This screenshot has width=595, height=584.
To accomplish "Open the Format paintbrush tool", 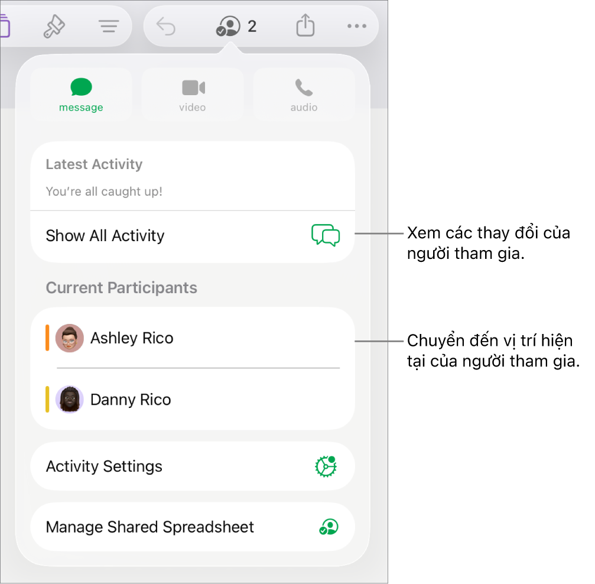I will click(54, 26).
